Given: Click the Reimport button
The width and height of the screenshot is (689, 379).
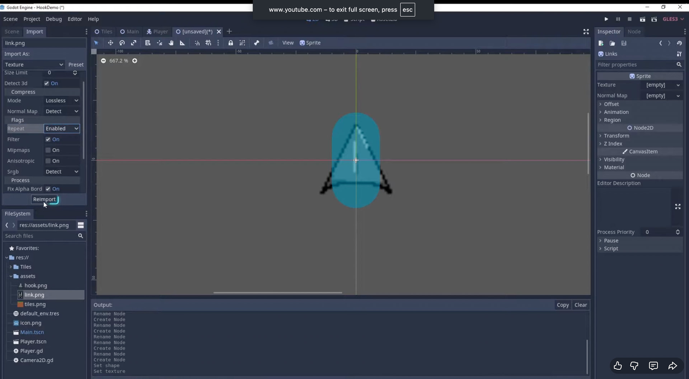Looking at the screenshot, I should [x=44, y=200].
